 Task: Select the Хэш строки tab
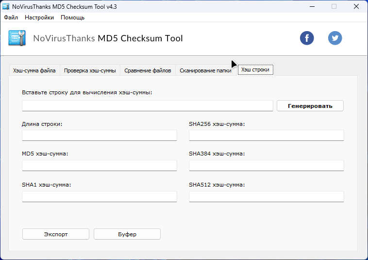coord(255,70)
